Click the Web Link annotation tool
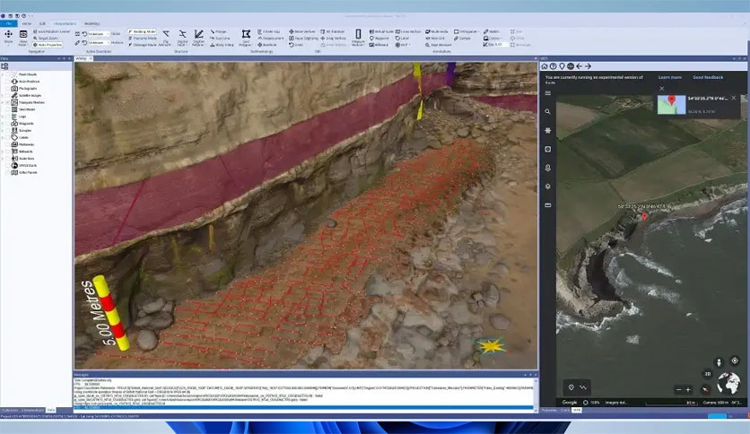750x434 pixels. [x=435, y=39]
